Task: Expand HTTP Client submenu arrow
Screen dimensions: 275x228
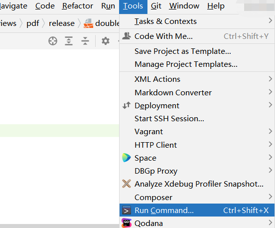Action: click(270, 144)
